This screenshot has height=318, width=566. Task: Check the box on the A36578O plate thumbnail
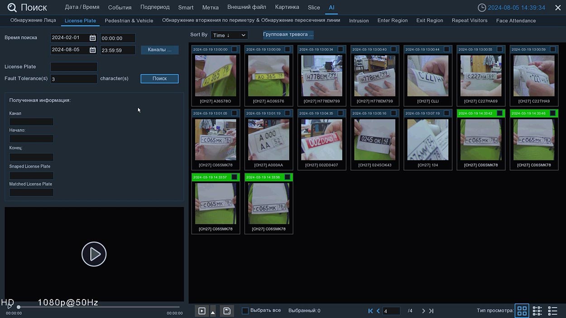pyautogui.click(x=234, y=49)
